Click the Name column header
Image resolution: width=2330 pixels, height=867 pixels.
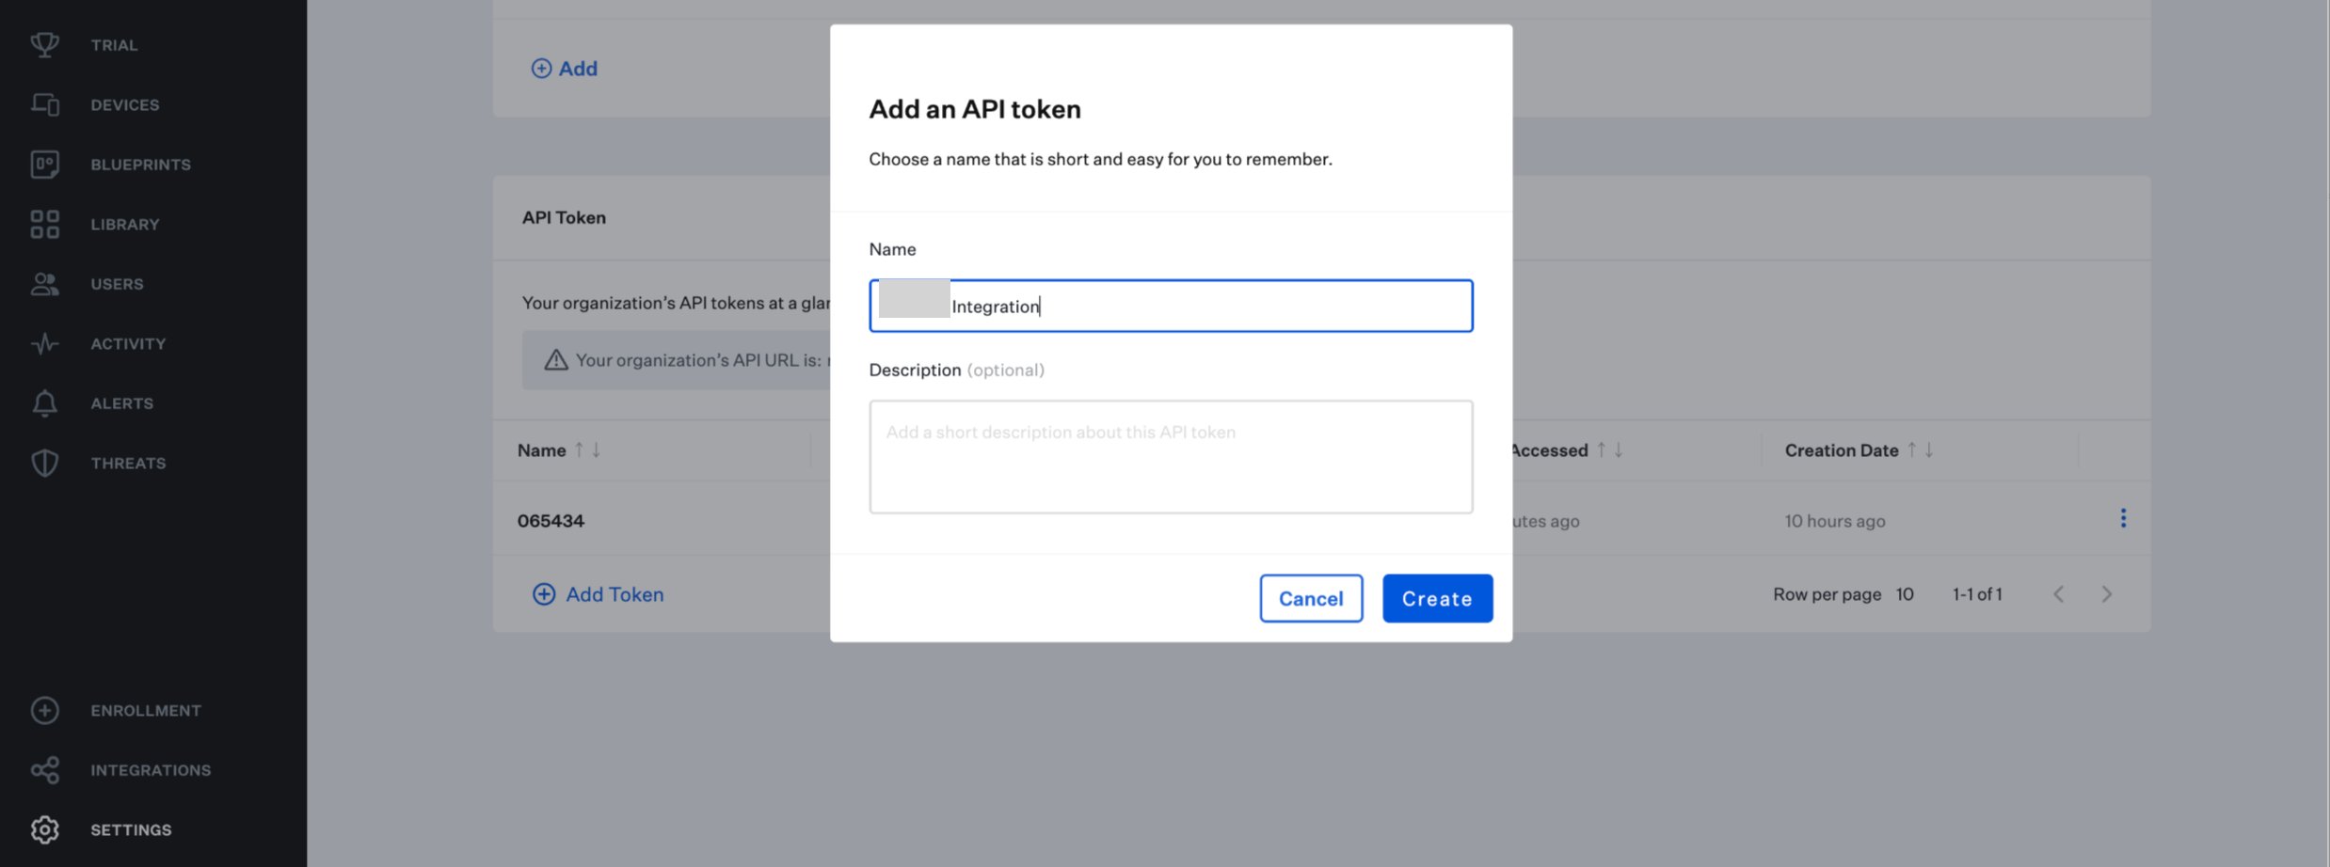tap(542, 450)
